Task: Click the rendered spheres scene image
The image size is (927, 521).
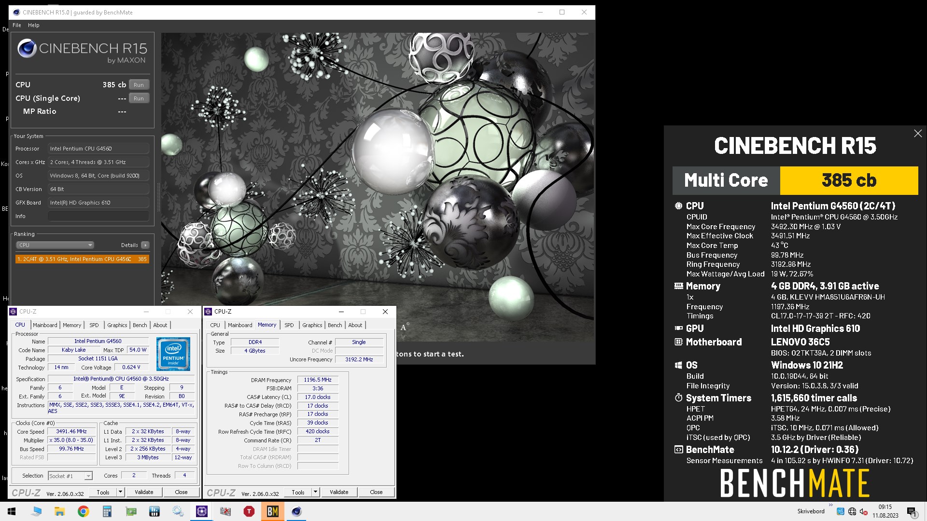Action: point(378,188)
